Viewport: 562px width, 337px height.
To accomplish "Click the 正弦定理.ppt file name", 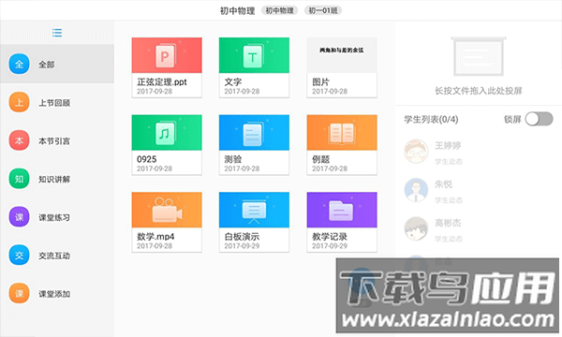I will [x=162, y=82].
